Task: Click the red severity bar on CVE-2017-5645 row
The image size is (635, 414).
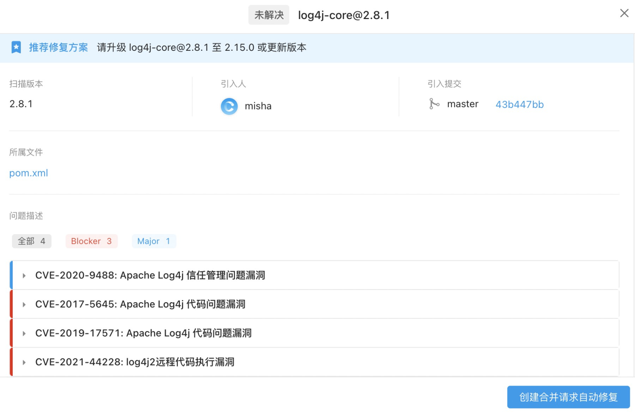Action: 11,304
